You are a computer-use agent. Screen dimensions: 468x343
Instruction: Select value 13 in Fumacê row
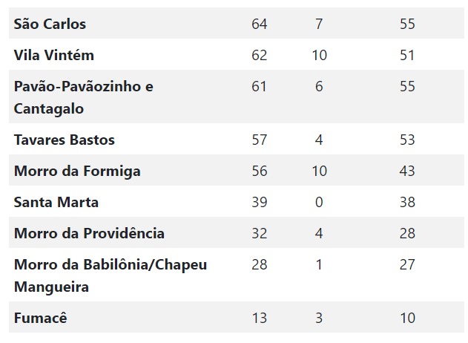tap(260, 318)
